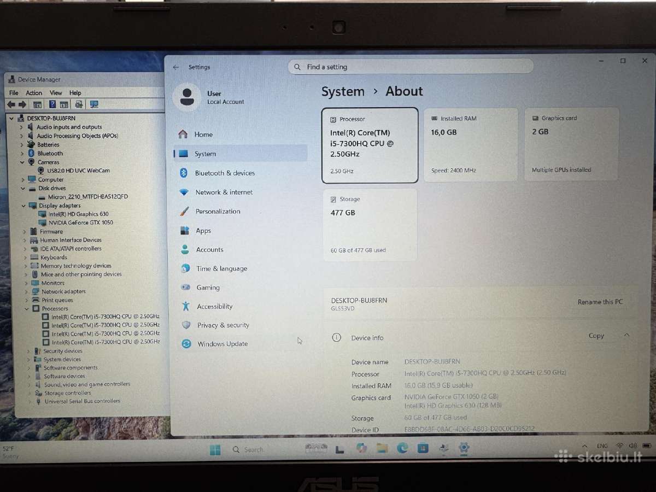Expand the Network adapters node

26,291
